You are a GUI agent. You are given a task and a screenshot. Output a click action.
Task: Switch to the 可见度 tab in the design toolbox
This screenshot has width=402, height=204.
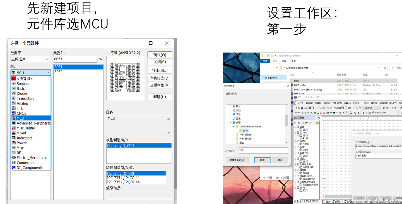[304, 201]
